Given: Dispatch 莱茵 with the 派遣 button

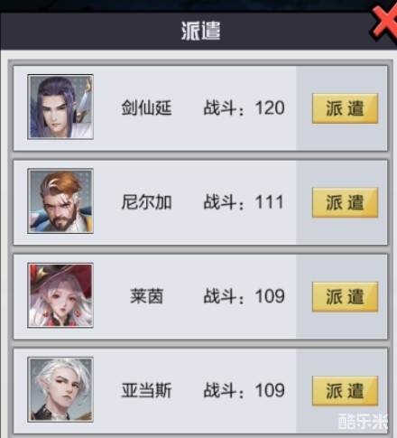Looking at the screenshot, I should (345, 297).
